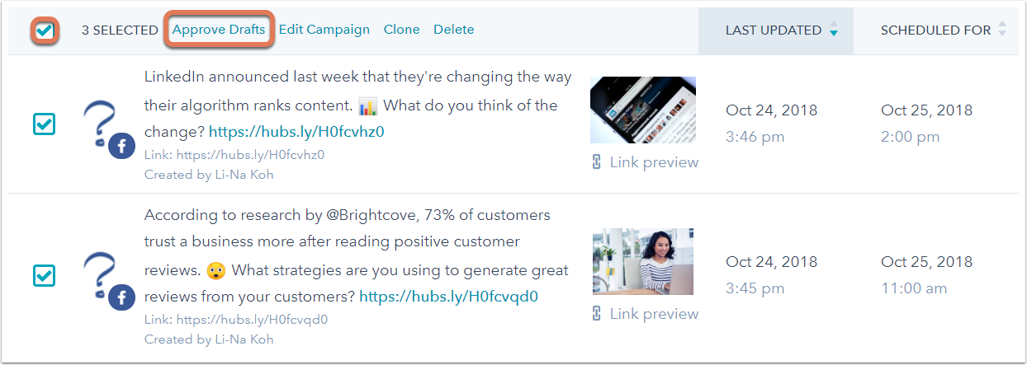Click the Scheduled For sort arrows icon
This screenshot has height=365, width=1027.
pyautogui.click(x=1002, y=30)
